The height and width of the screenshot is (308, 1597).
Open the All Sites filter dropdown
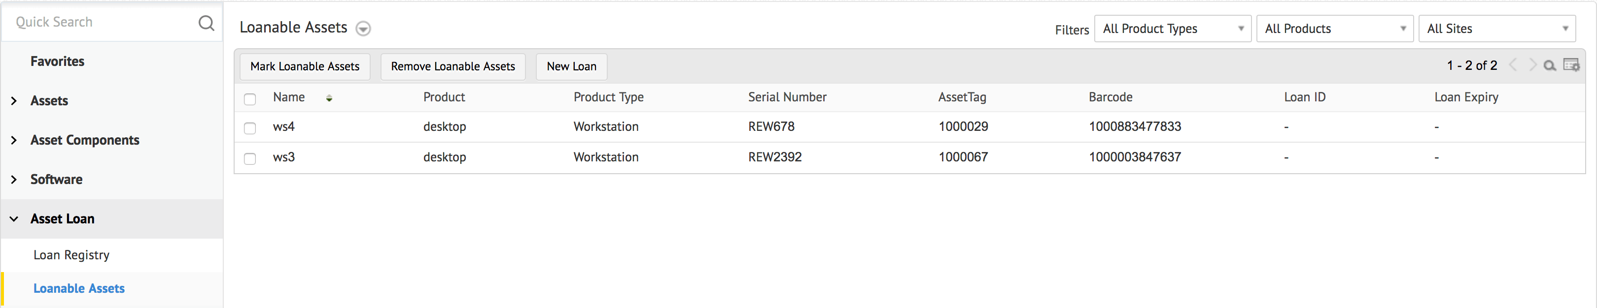1496,29
